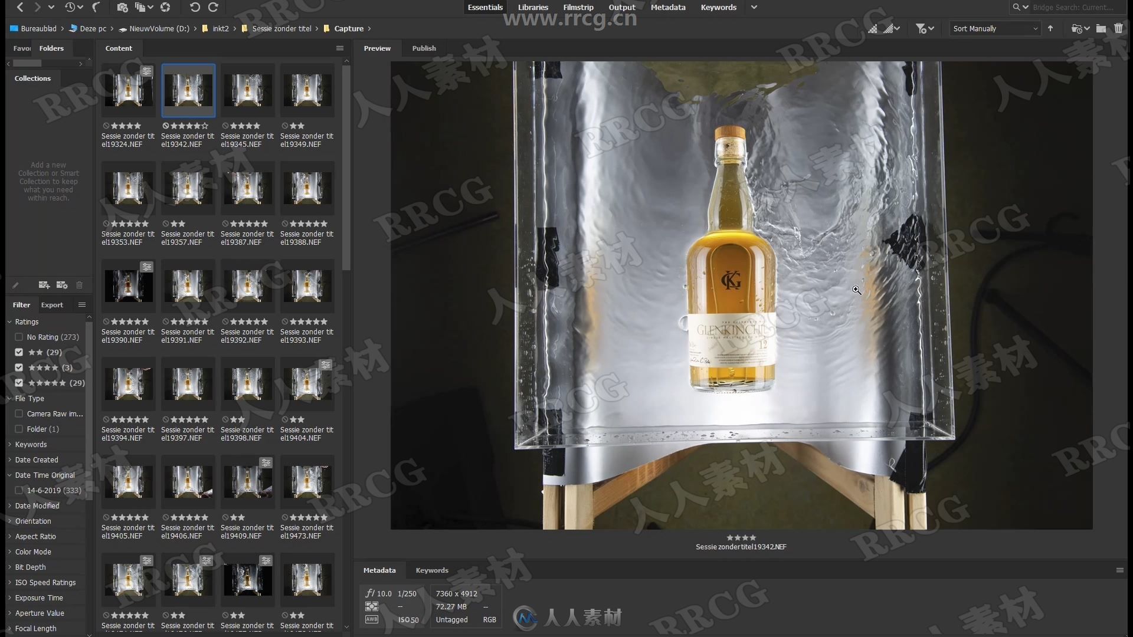Image resolution: width=1133 pixels, height=637 pixels.
Task: Expand the Orientation filter section
Action: click(9, 521)
